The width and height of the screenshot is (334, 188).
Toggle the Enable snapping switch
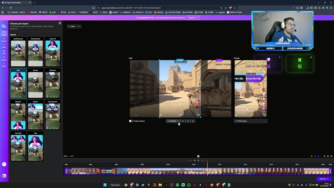pos(131,121)
